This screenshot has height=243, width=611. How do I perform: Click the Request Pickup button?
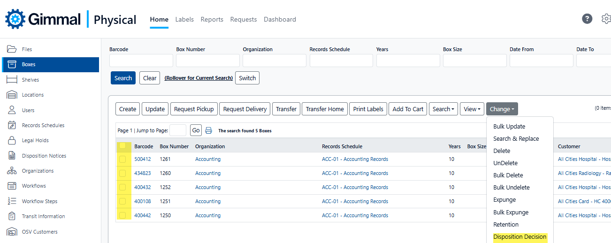tap(194, 109)
